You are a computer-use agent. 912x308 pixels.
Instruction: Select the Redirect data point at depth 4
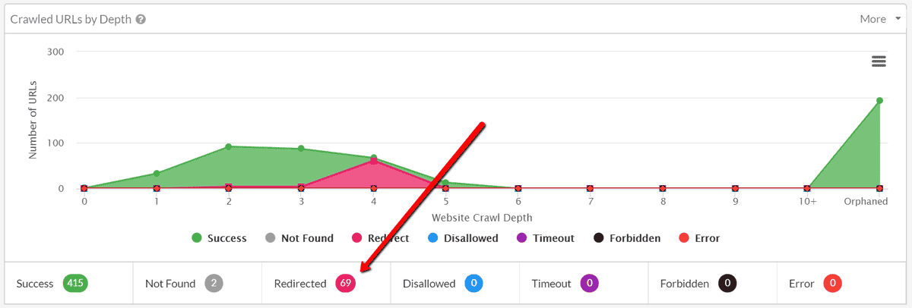[374, 161]
